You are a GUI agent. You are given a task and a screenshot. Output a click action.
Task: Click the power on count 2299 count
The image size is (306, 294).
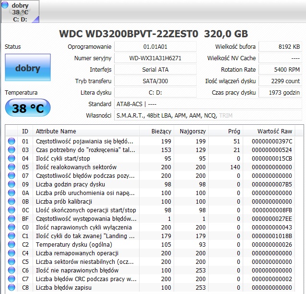point(280,81)
